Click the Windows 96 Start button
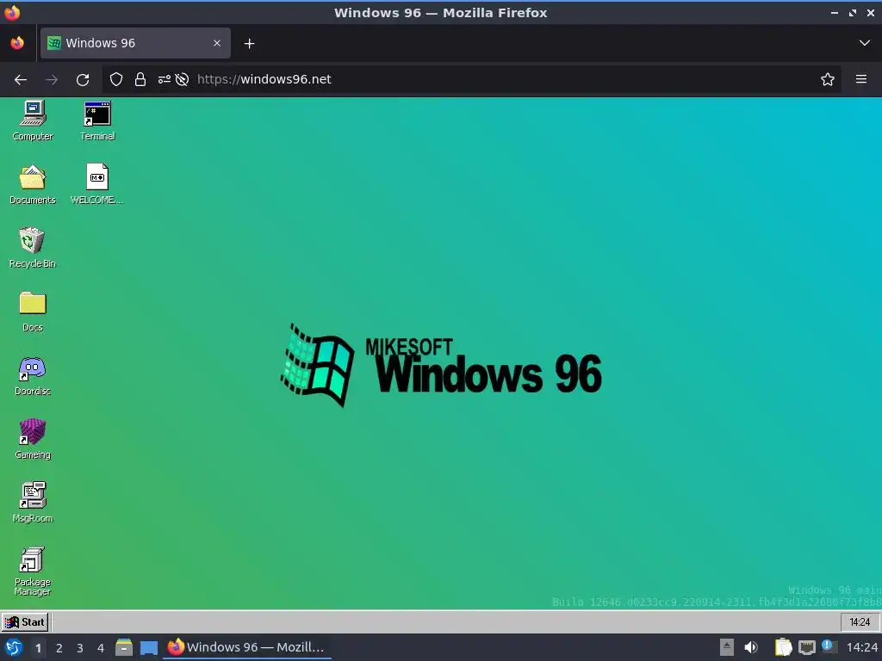 25,622
